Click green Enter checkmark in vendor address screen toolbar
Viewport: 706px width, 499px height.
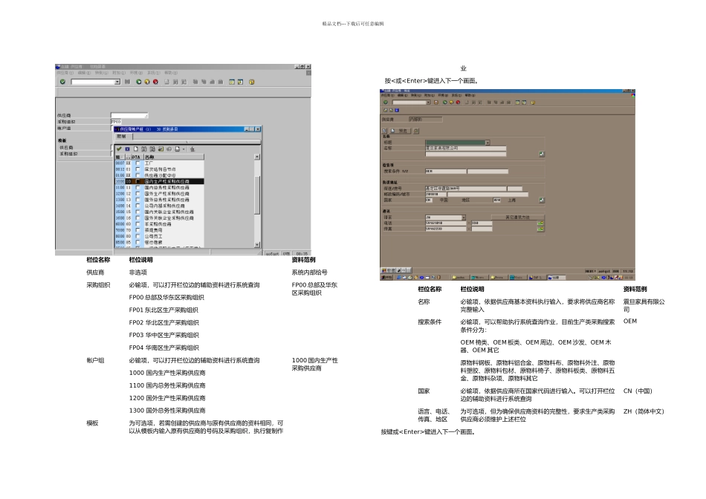tap(386, 102)
